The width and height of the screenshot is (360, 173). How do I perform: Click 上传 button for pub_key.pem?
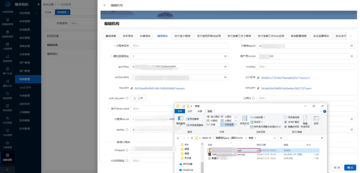pyautogui.click(x=138, y=98)
